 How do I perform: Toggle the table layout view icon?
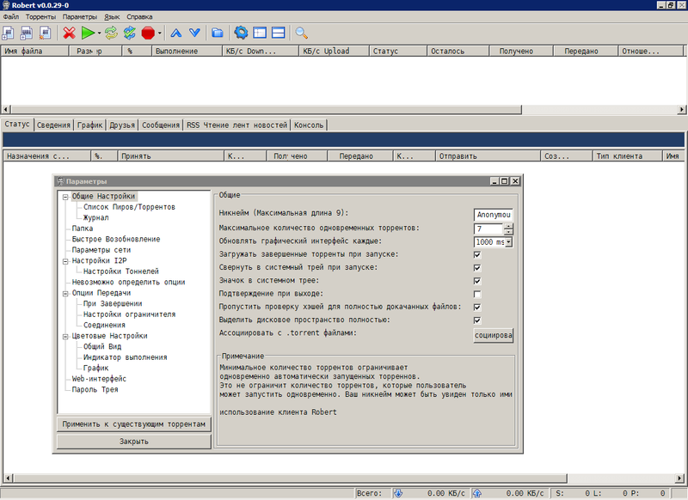[x=260, y=33]
